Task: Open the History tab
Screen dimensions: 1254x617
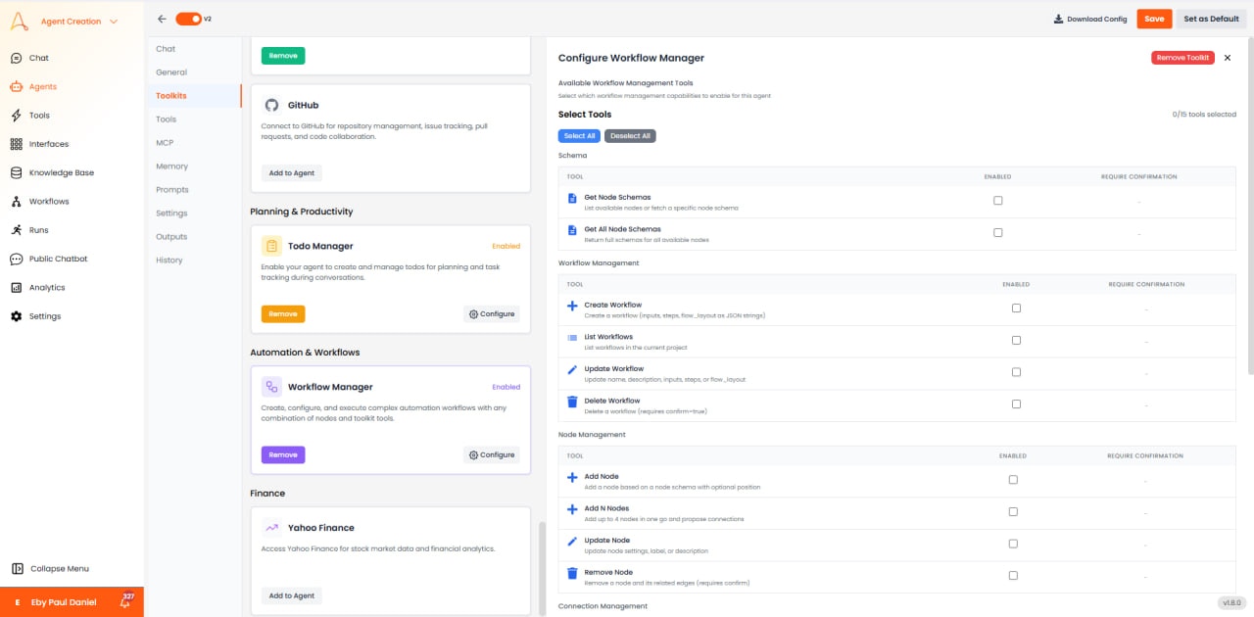Action: 168,260
